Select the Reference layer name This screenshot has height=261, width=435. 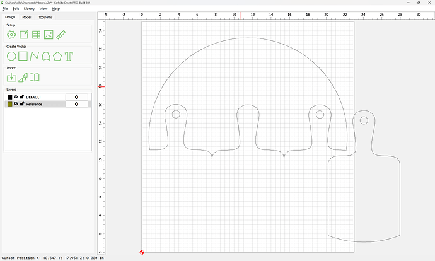[34, 104]
